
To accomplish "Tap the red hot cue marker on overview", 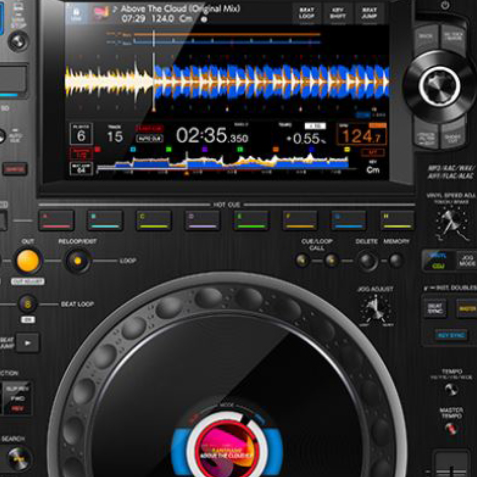I will point(97,149).
